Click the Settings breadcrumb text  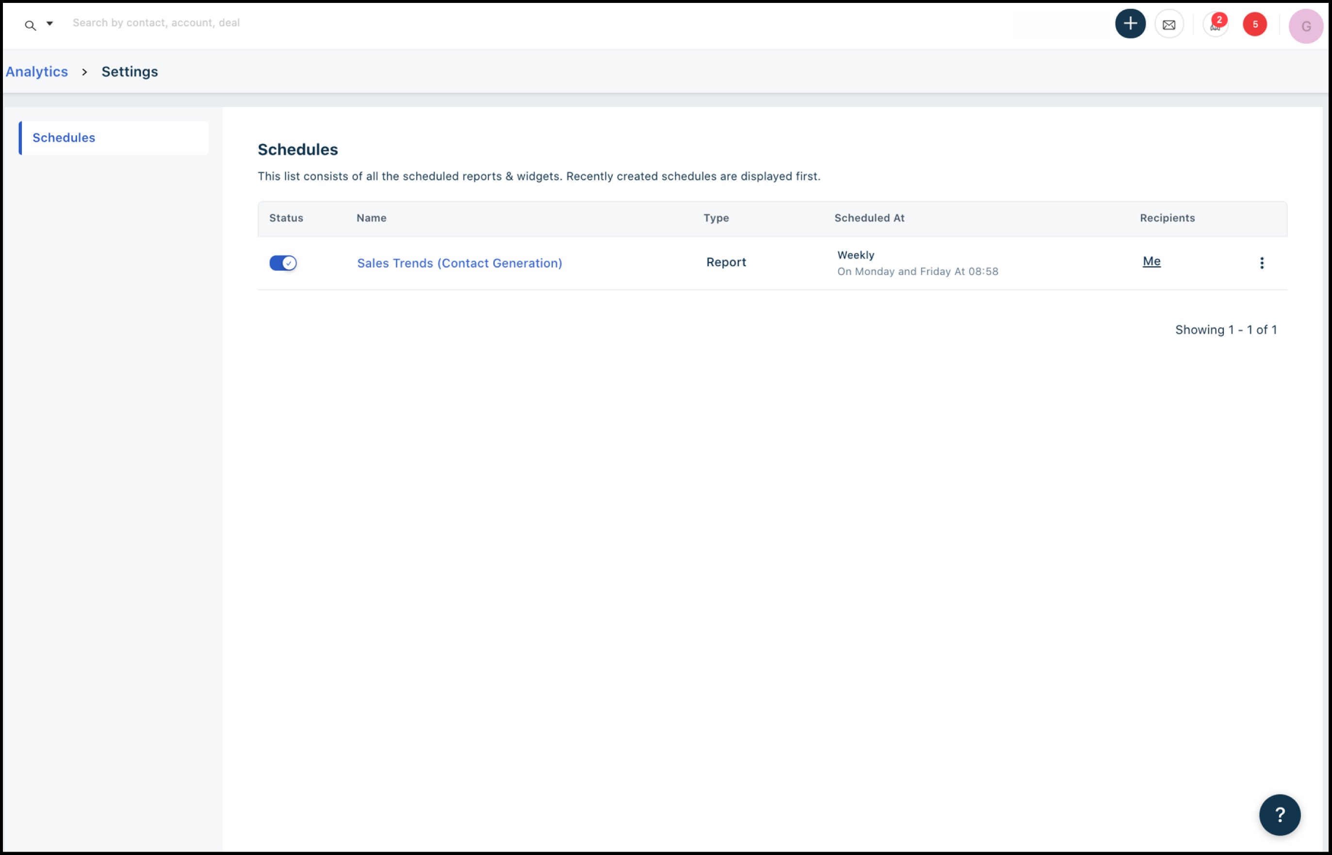(130, 72)
